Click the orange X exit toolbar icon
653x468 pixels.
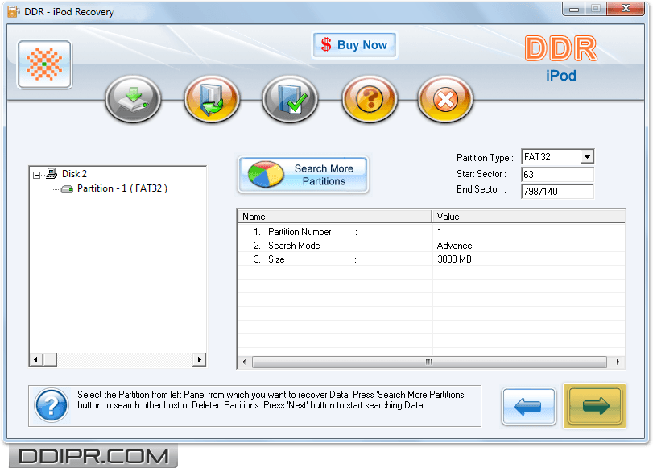[445, 99]
